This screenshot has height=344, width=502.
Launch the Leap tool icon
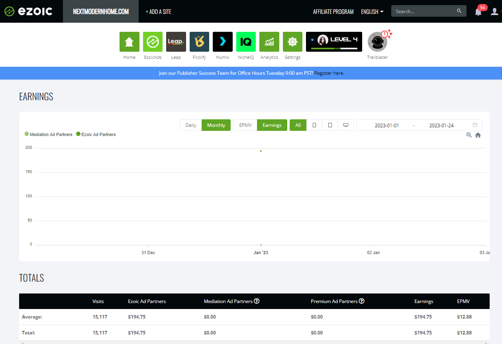[176, 42]
